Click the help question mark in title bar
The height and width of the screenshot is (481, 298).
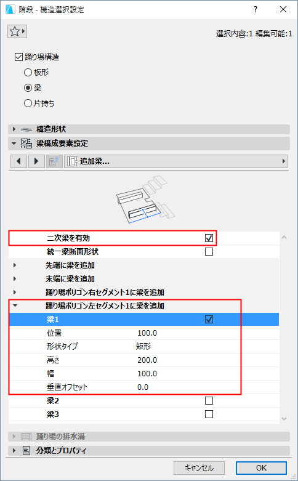(x=255, y=9)
